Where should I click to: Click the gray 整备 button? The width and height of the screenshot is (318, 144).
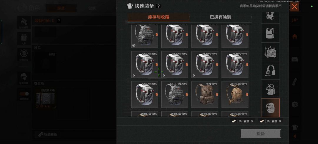(x=261, y=134)
